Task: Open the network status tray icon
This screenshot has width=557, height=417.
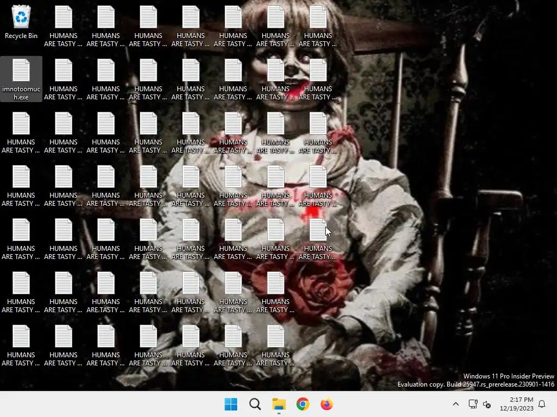Action: 473,404
